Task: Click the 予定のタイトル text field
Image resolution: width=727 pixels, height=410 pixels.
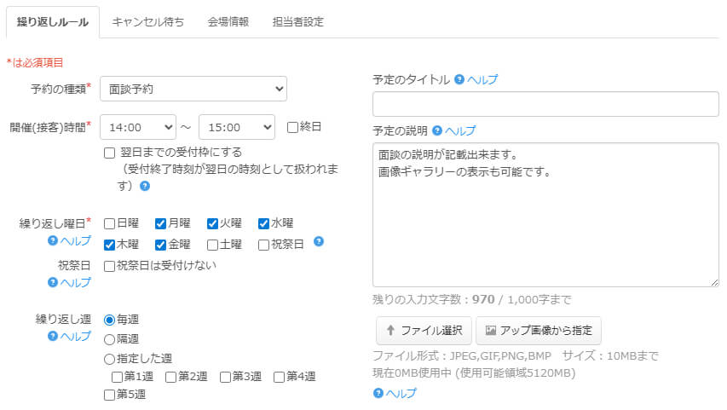Action: (x=545, y=104)
